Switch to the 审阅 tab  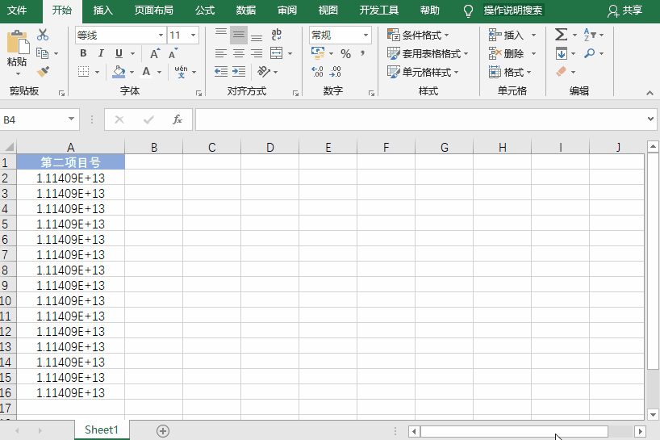pos(287,10)
